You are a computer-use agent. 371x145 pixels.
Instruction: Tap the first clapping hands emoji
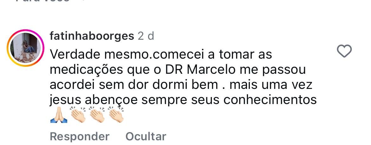(x=78, y=115)
